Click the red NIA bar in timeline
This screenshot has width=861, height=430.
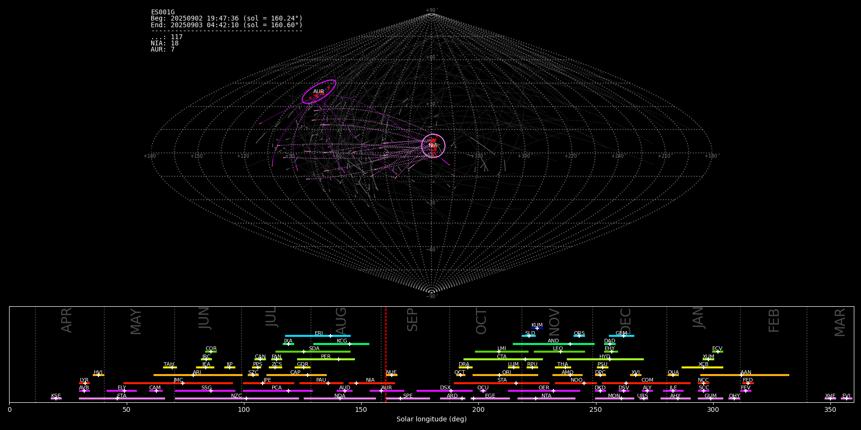coord(372,383)
